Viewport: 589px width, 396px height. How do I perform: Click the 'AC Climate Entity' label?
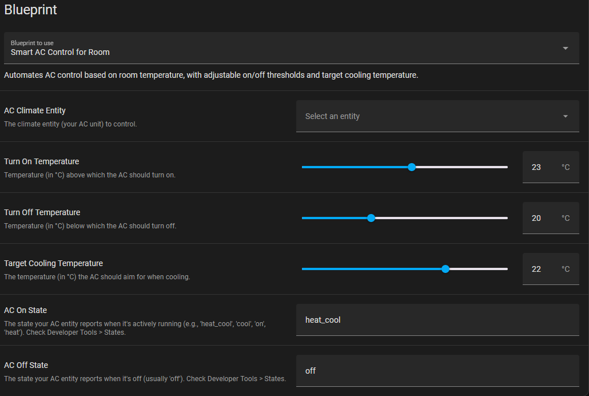pyautogui.click(x=35, y=110)
